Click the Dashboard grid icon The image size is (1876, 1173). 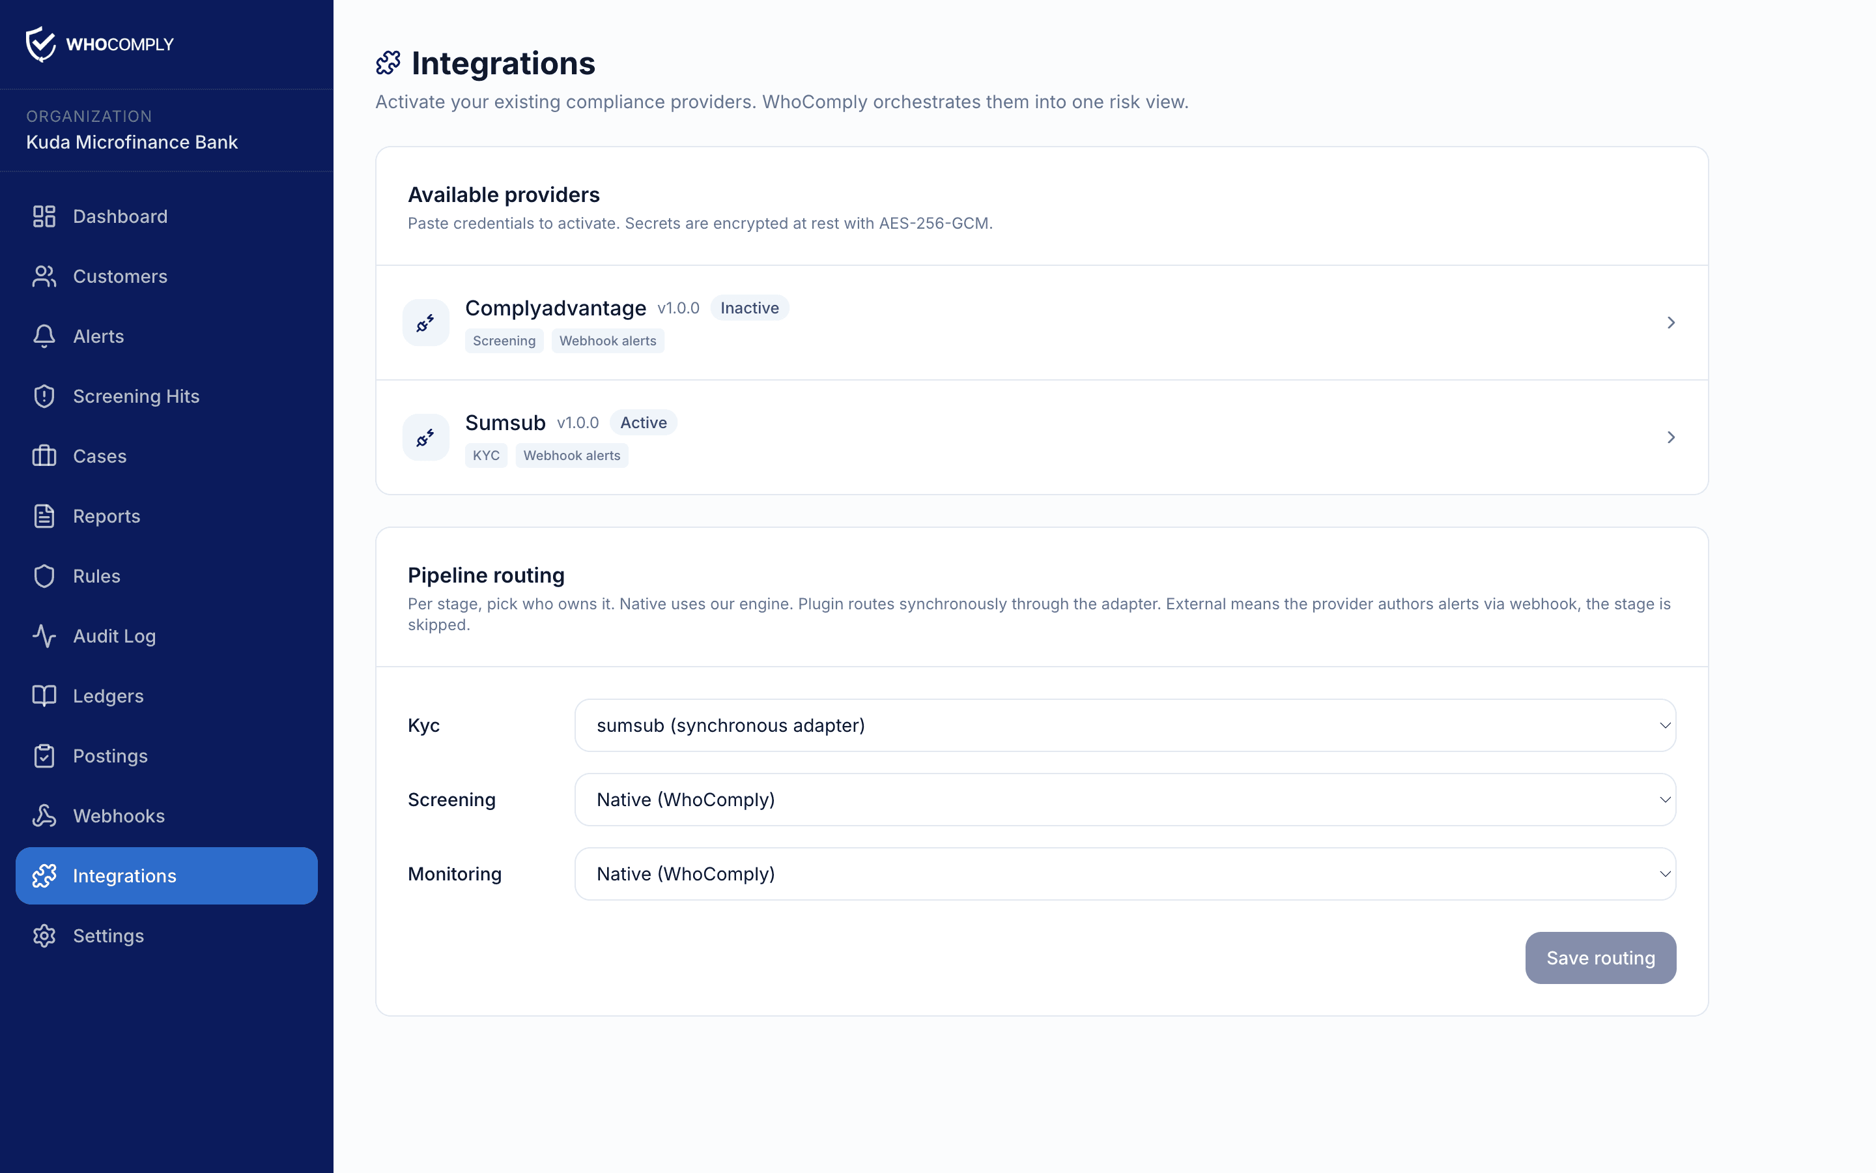pyautogui.click(x=44, y=216)
